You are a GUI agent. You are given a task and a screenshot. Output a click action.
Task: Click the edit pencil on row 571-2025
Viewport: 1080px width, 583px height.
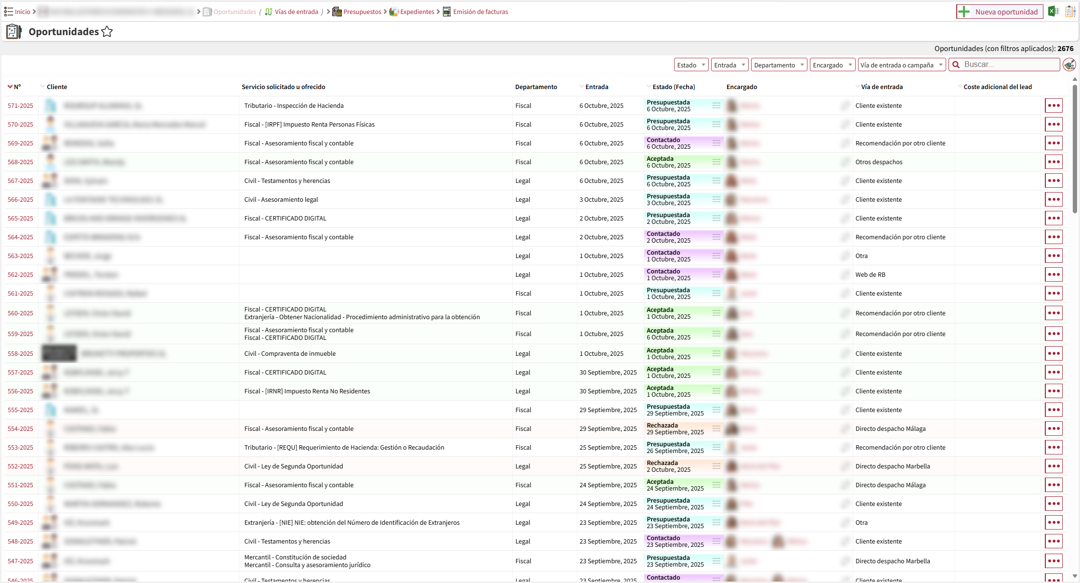click(845, 105)
